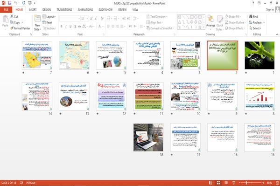The width and height of the screenshot is (280, 186).
Task: Click Clear All Formatting icon
Action: pos(102,18)
